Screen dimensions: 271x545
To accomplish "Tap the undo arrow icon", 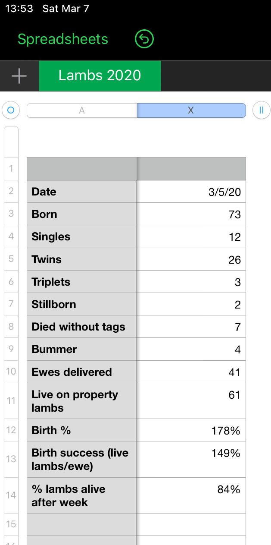I will [x=144, y=39].
